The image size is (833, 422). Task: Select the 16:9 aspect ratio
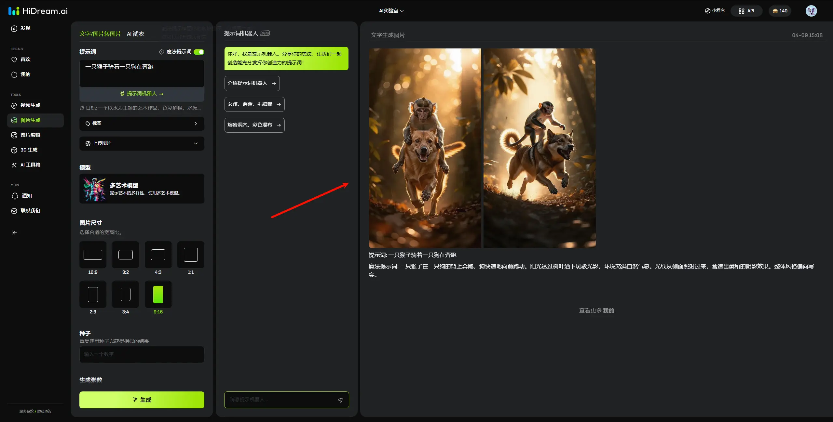[x=93, y=255]
